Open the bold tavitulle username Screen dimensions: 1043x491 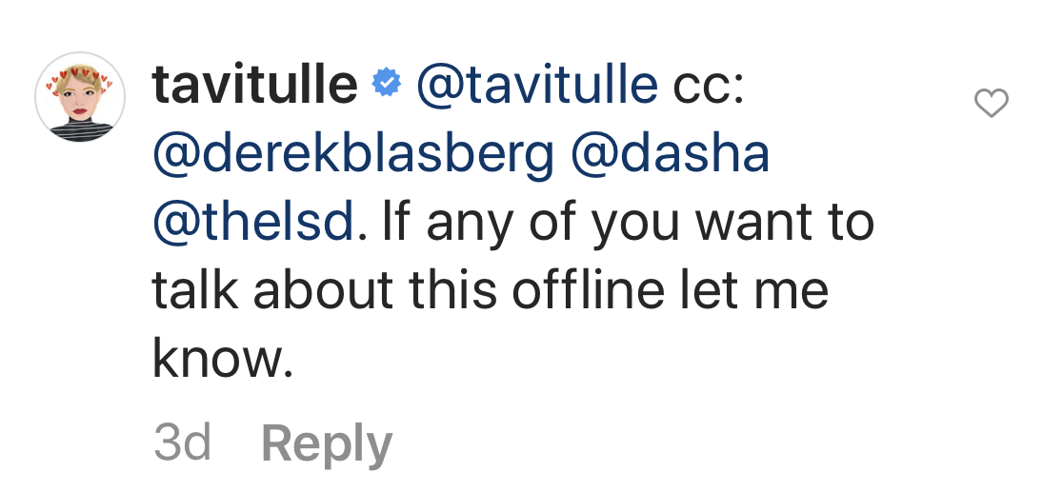pyautogui.click(x=254, y=85)
